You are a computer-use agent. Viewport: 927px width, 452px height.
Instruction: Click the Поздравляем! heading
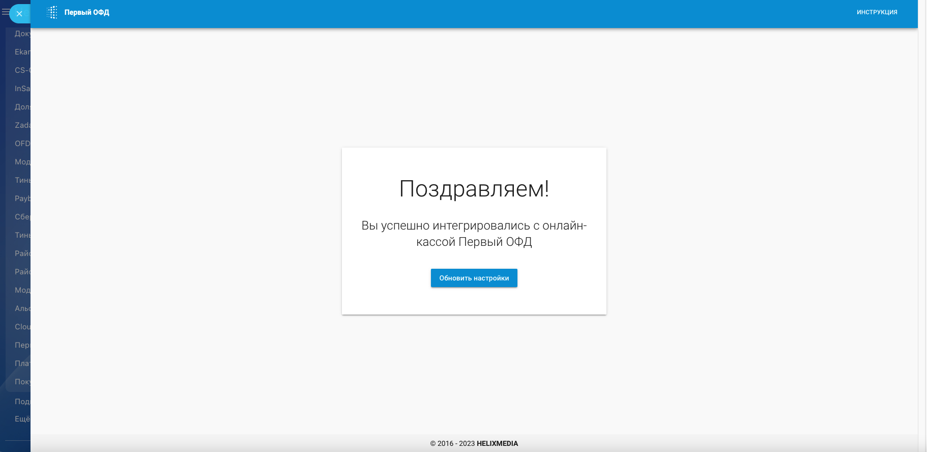click(x=474, y=189)
